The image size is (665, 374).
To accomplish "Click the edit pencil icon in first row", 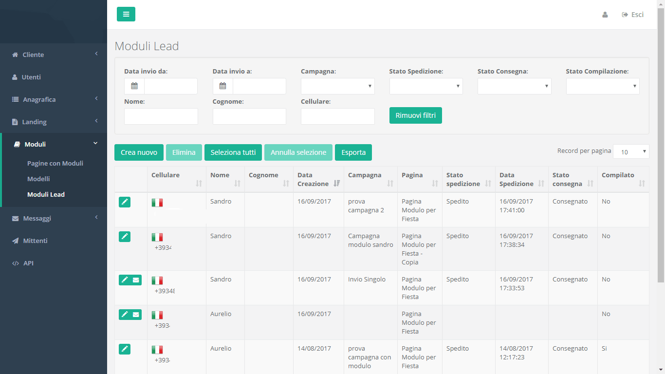I will pos(125,202).
